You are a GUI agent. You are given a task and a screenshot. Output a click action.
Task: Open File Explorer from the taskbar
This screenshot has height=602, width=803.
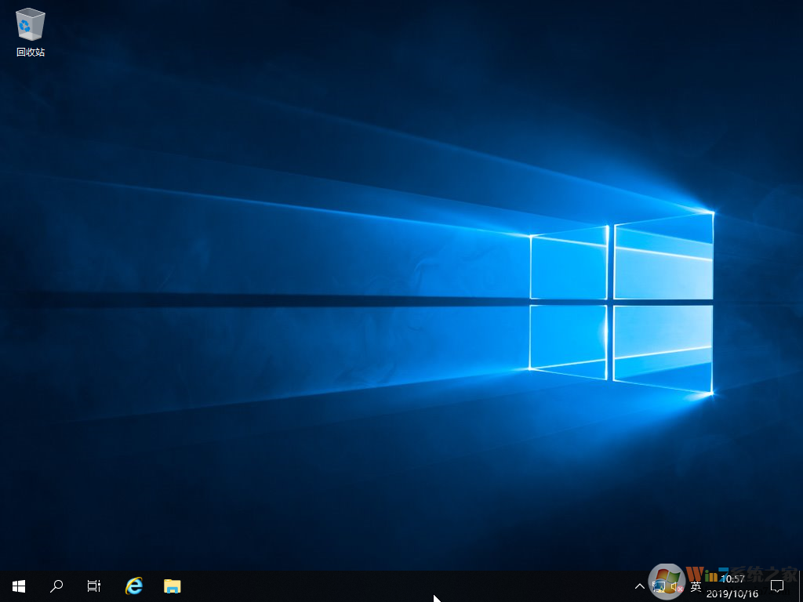click(x=172, y=586)
